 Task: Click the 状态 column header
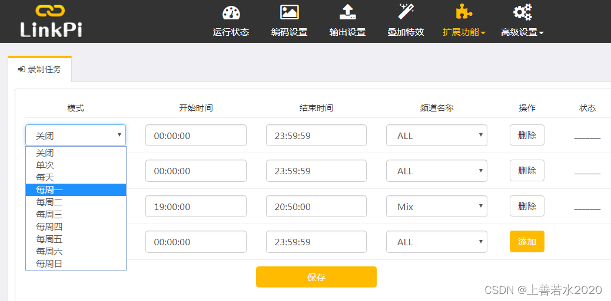[x=587, y=108]
